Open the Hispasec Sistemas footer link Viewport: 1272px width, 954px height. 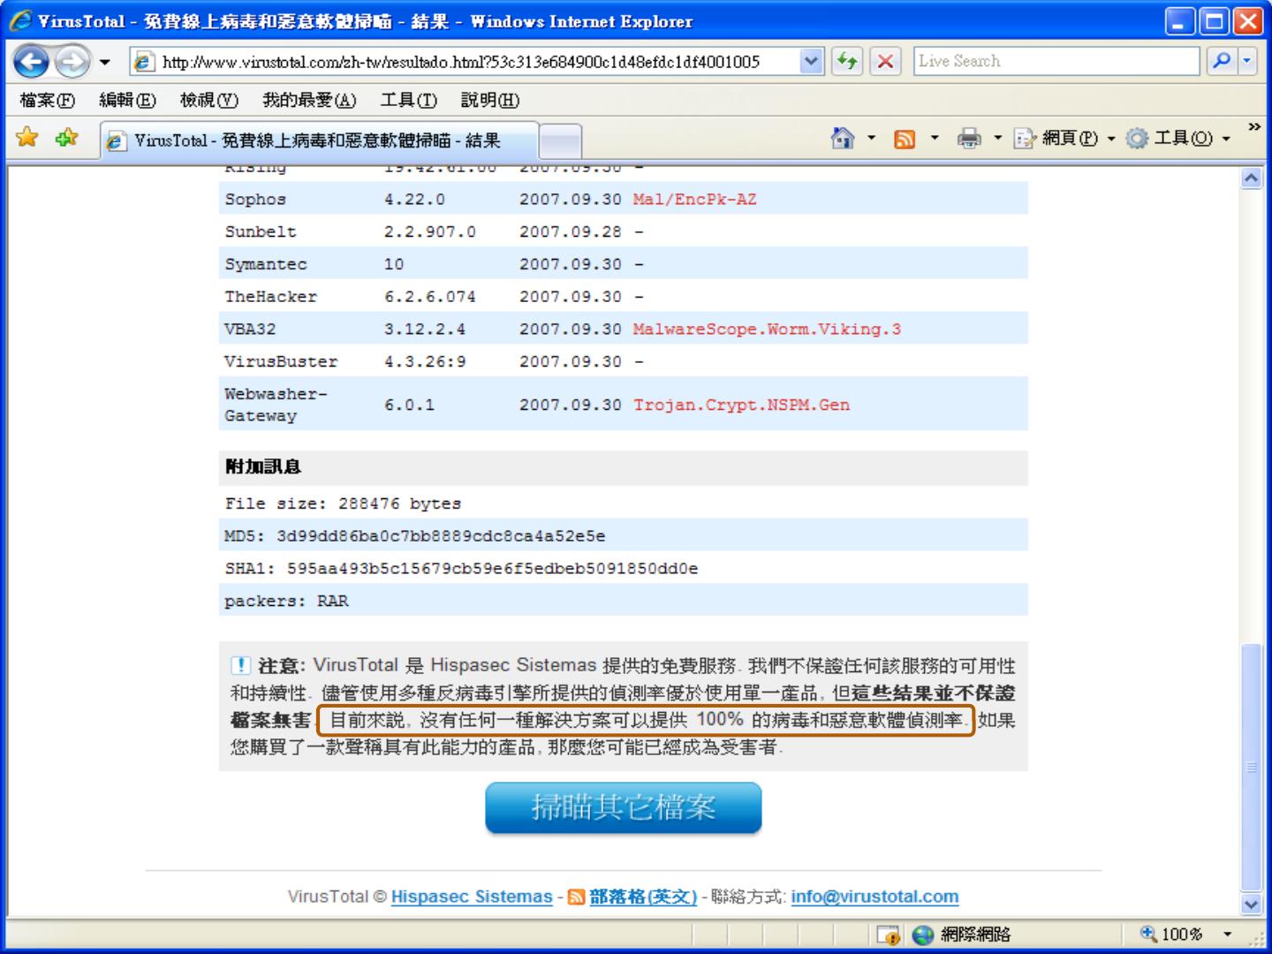coord(472,897)
